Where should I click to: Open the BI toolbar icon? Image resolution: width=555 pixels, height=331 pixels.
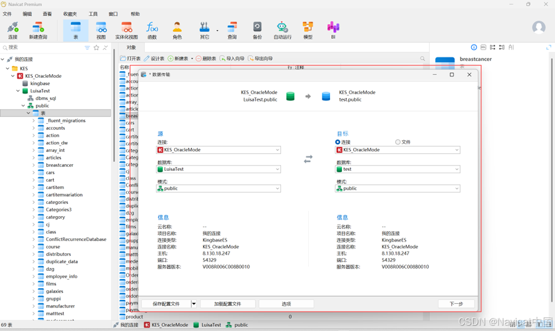tap(333, 31)
